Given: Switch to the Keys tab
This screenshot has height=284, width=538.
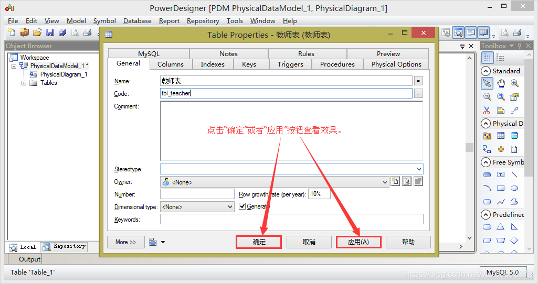Looking at the screenshot, I should click(x=249, y=64).
